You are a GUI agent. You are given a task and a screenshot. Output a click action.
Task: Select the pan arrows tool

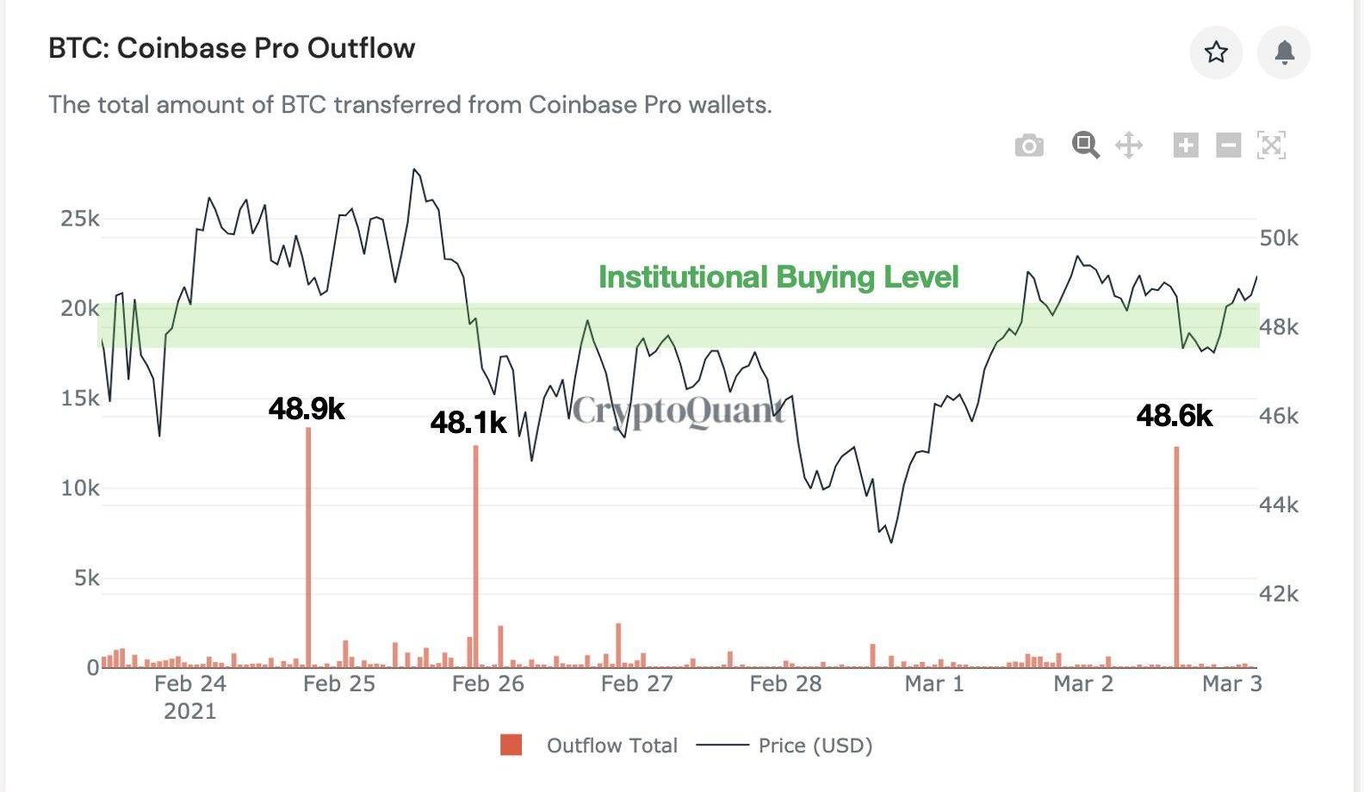pos(1129,145)
